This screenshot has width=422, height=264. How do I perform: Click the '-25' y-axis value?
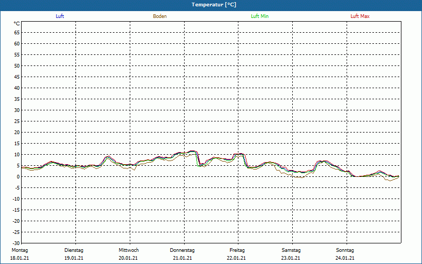(16, 232)
